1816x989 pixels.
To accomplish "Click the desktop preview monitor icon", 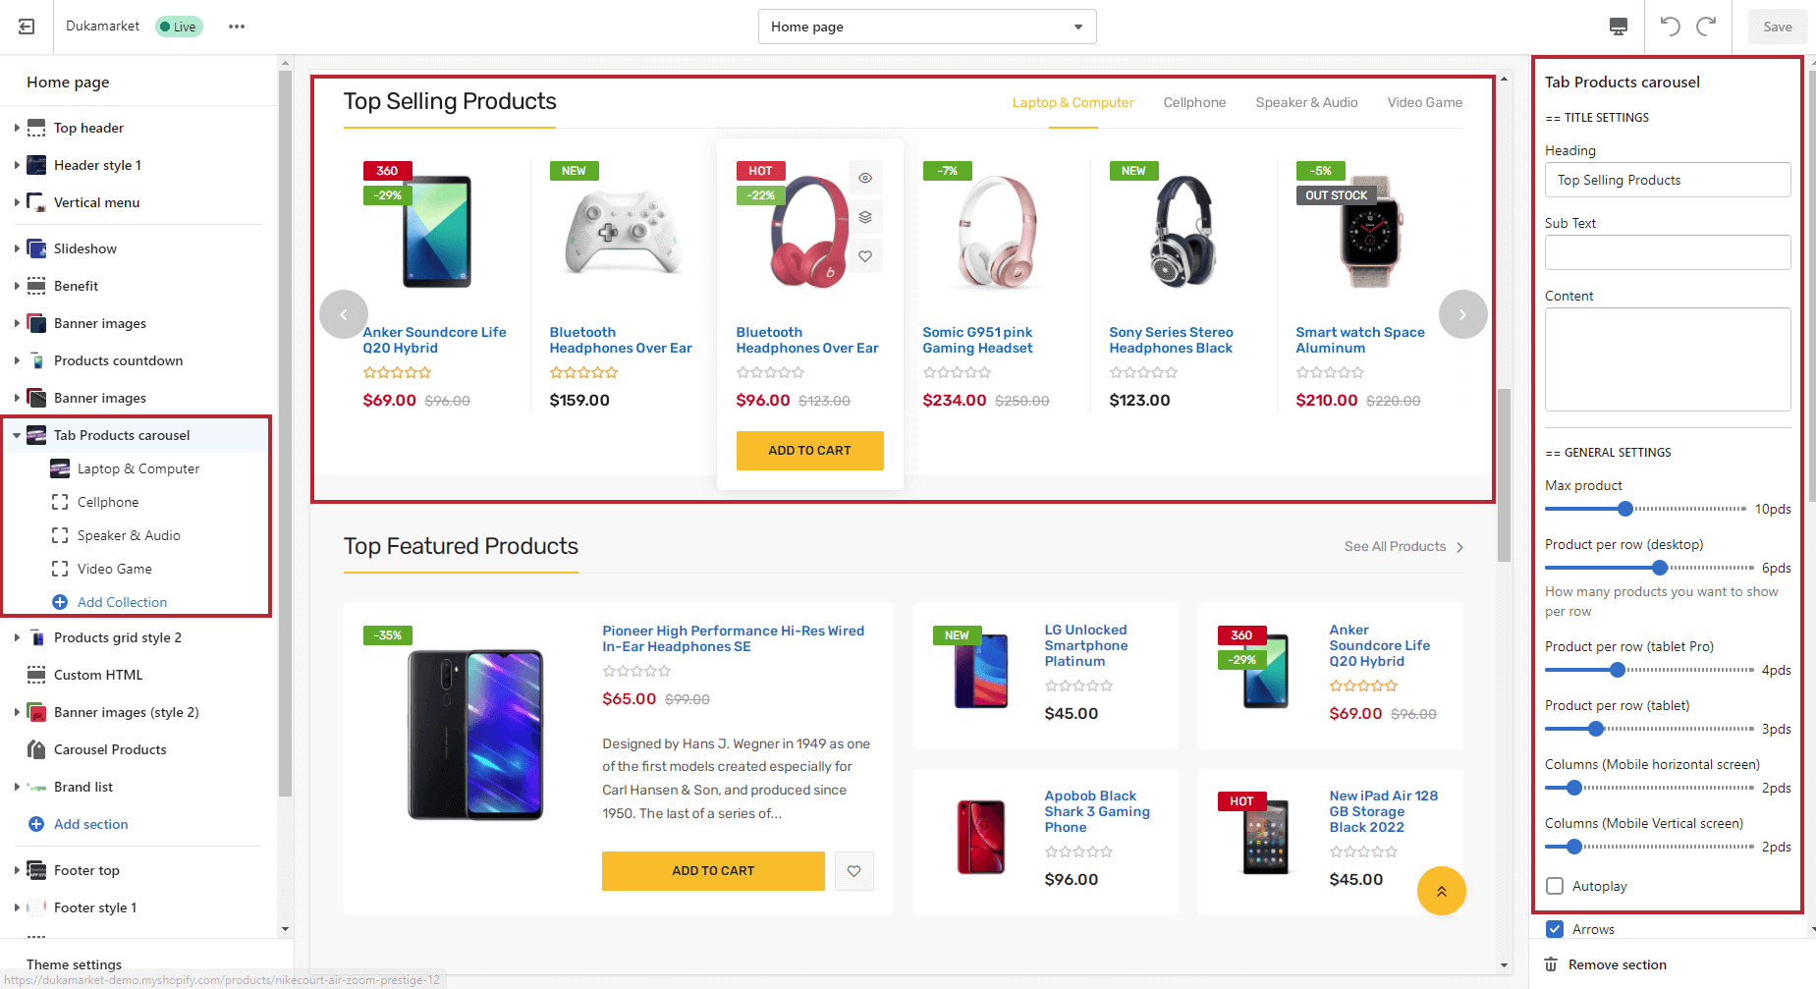I will [x=1619, y=27].
